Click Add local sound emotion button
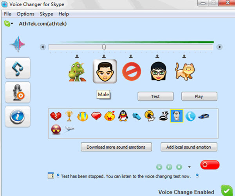Image resolution: width=235 pixels, height=196 pixels. [189, 147]
